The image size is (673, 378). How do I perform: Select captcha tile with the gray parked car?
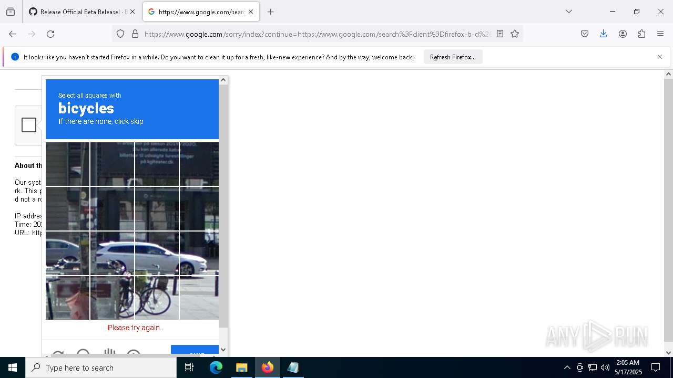tap(67, 253)
